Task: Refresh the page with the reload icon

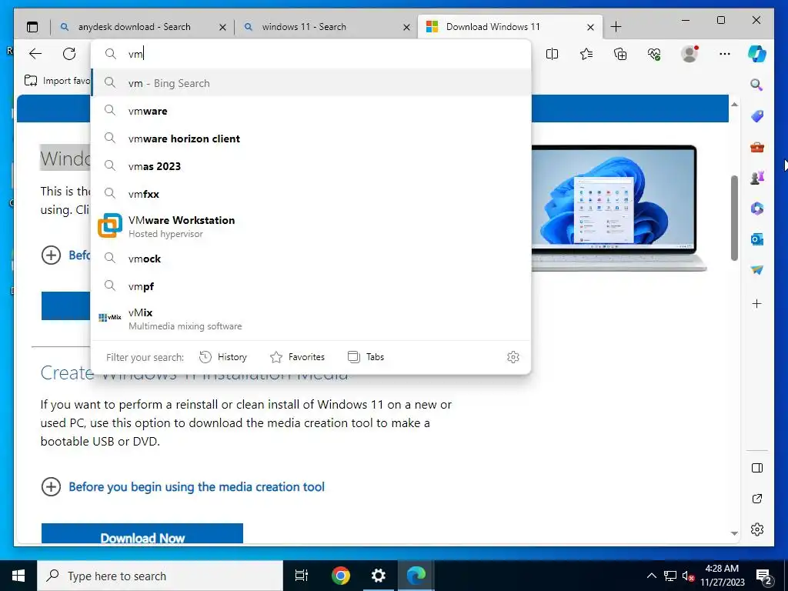Action: (x=69, y=54)
